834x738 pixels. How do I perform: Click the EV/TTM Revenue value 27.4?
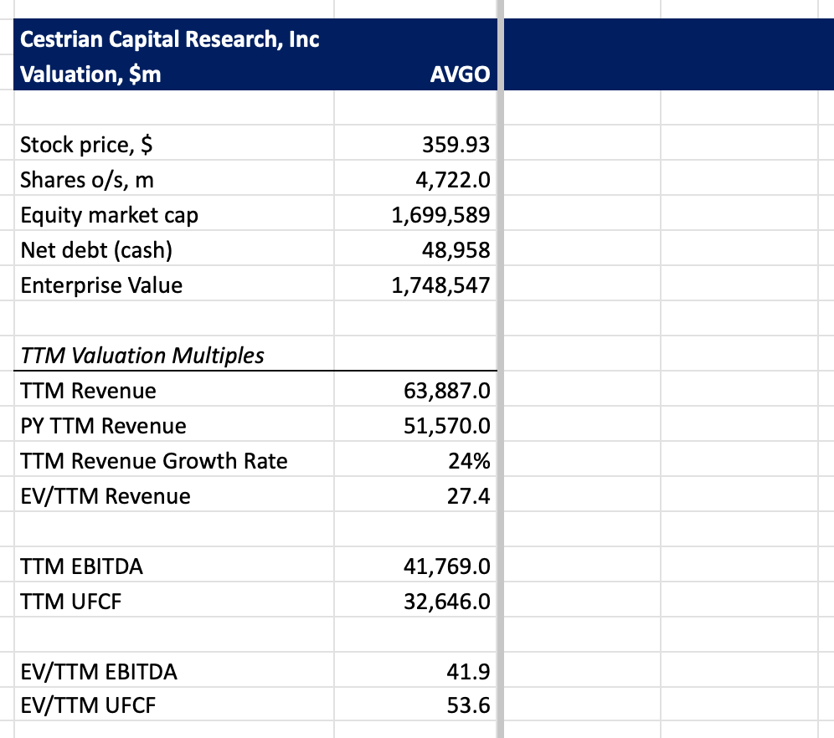click(469, 496)
